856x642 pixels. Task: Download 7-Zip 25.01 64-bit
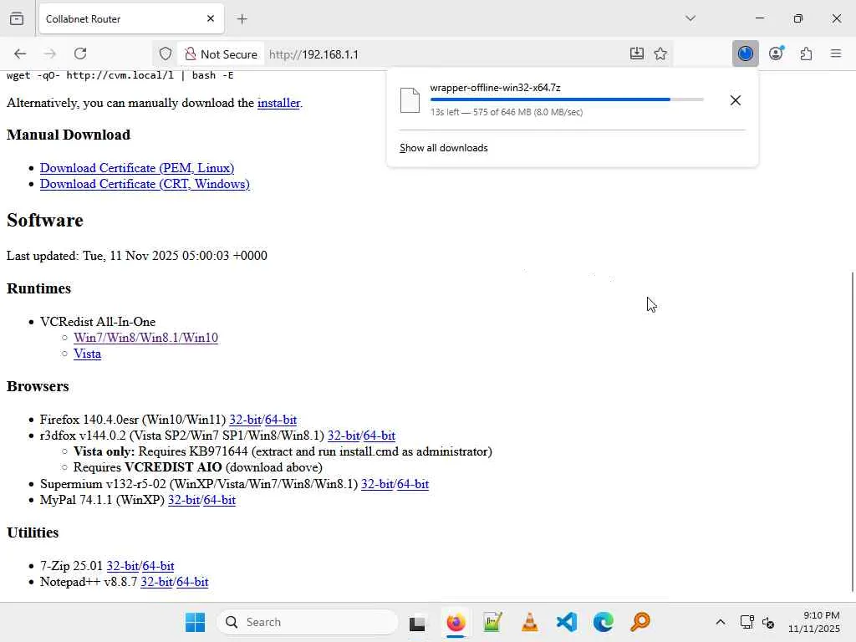point(158,566)
